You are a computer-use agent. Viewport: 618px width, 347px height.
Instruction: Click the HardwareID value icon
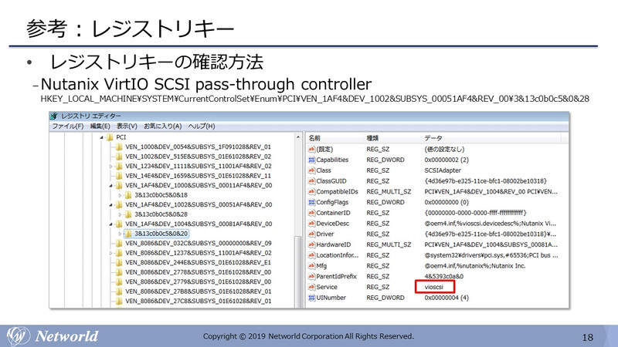tap(311, 244)
